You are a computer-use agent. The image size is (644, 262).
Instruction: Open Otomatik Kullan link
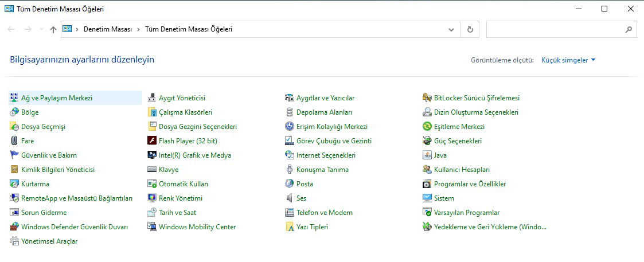click(184, 184)
